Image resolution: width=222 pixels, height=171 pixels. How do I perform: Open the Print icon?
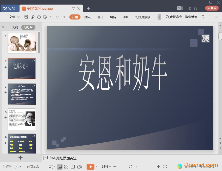39,17
